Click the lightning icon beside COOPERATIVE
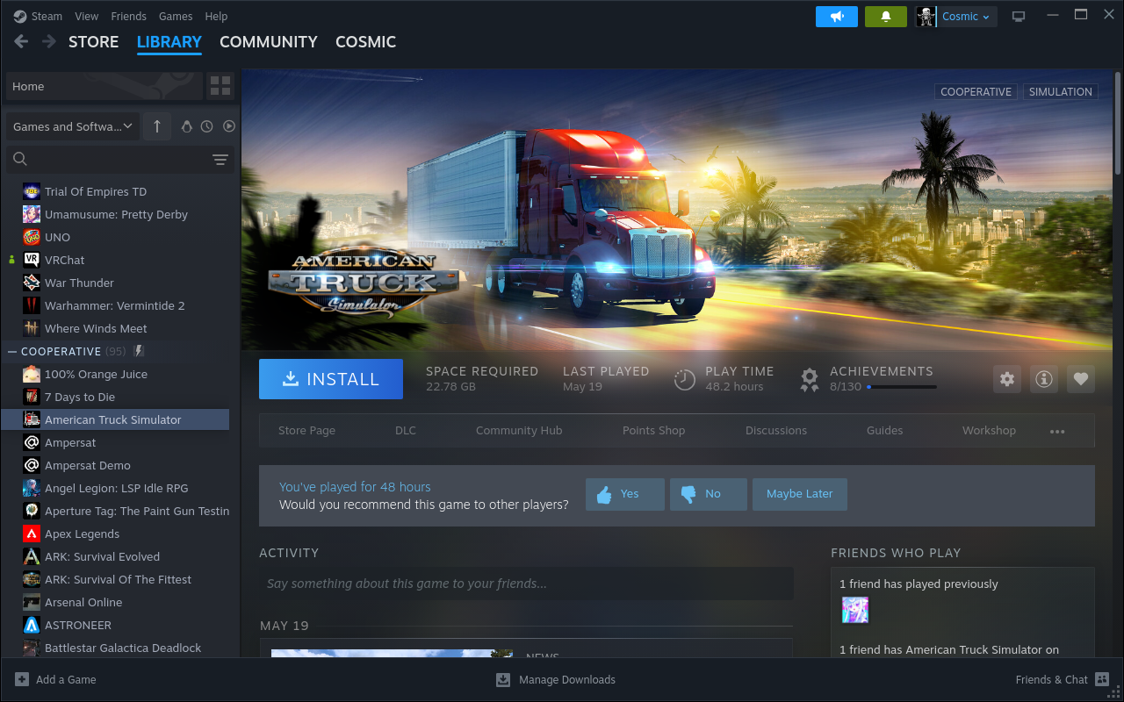Viewport: 1124px width, 702px height. 138,351
